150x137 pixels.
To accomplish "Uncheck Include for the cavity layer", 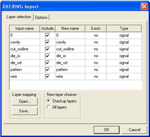I will click(x=47, y=42).
